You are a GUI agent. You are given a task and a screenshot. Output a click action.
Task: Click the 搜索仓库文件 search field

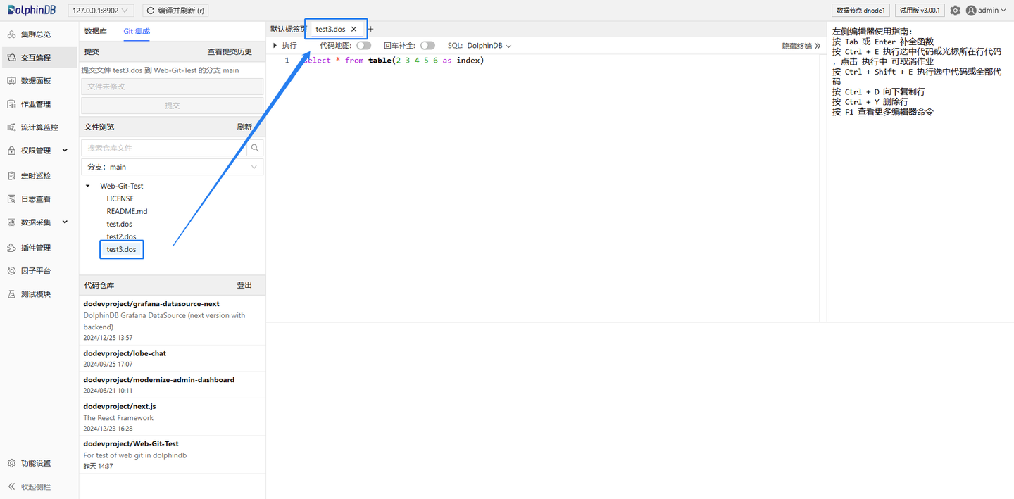(x=164, y=148)
